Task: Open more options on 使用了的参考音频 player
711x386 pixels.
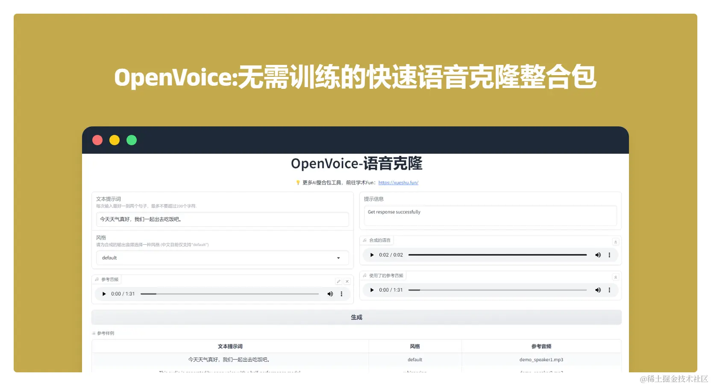Action: tap(609, 290)
